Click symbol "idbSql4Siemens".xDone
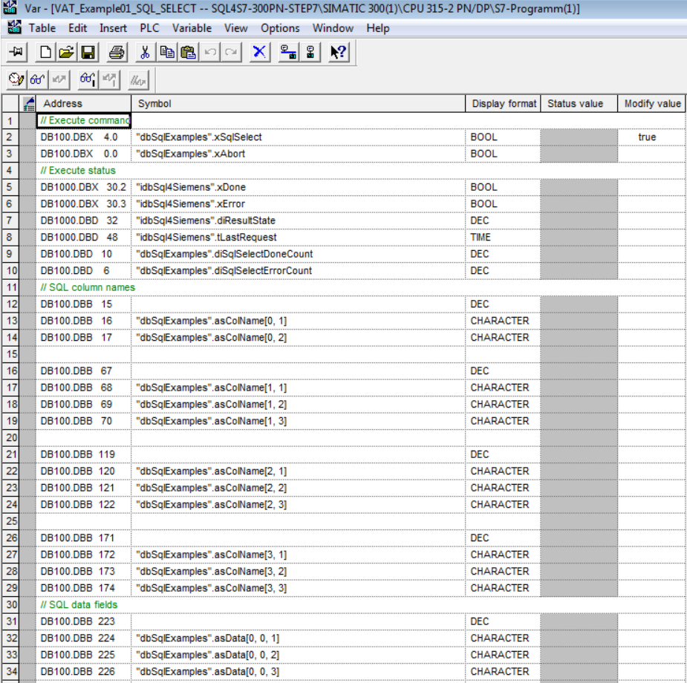687x683 pixels. [x=191, y=187]
